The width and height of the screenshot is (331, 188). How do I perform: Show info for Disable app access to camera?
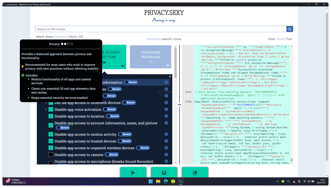[166, 154]
